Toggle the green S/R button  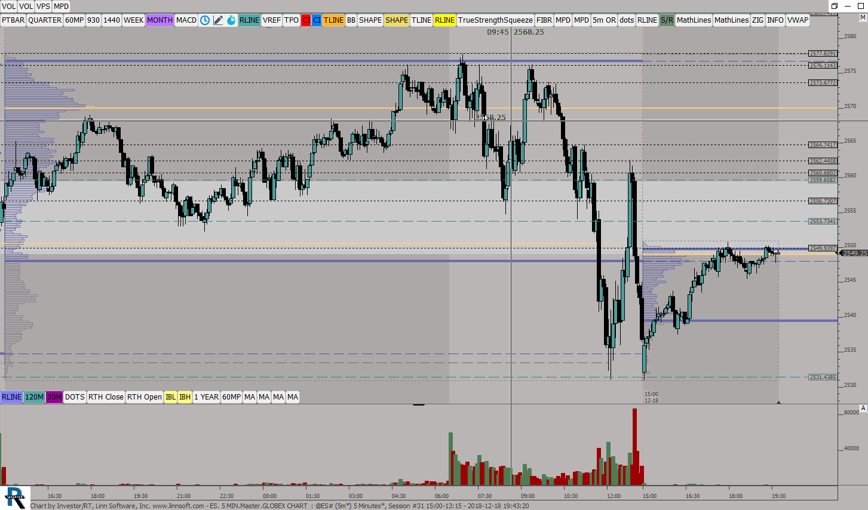(667, 20)
